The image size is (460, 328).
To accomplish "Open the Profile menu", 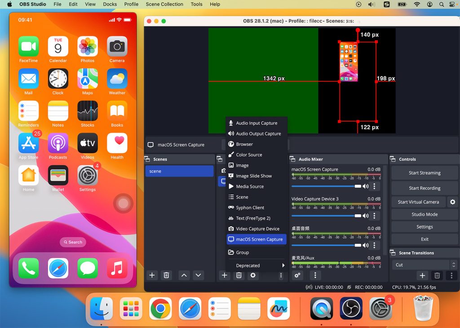I will coord(131,4).
